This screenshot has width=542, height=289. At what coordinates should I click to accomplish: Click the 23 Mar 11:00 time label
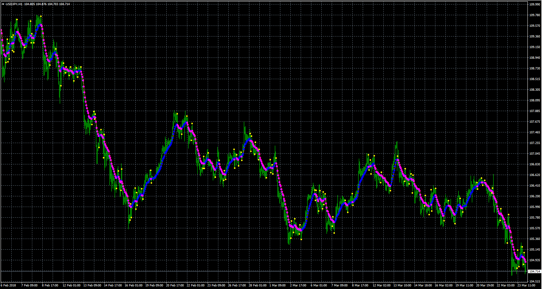tap(526, 285)
